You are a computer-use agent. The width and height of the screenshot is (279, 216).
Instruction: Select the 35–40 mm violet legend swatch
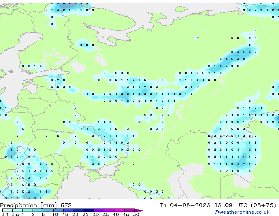coord(109,210)
